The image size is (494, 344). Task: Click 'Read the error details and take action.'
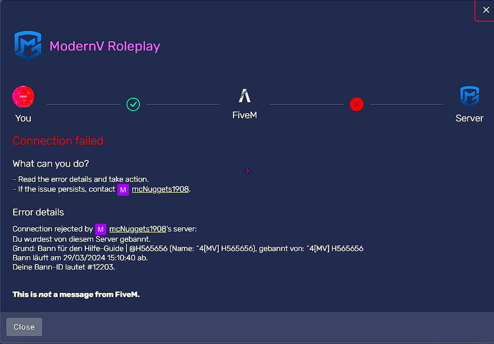click(81, 179)
